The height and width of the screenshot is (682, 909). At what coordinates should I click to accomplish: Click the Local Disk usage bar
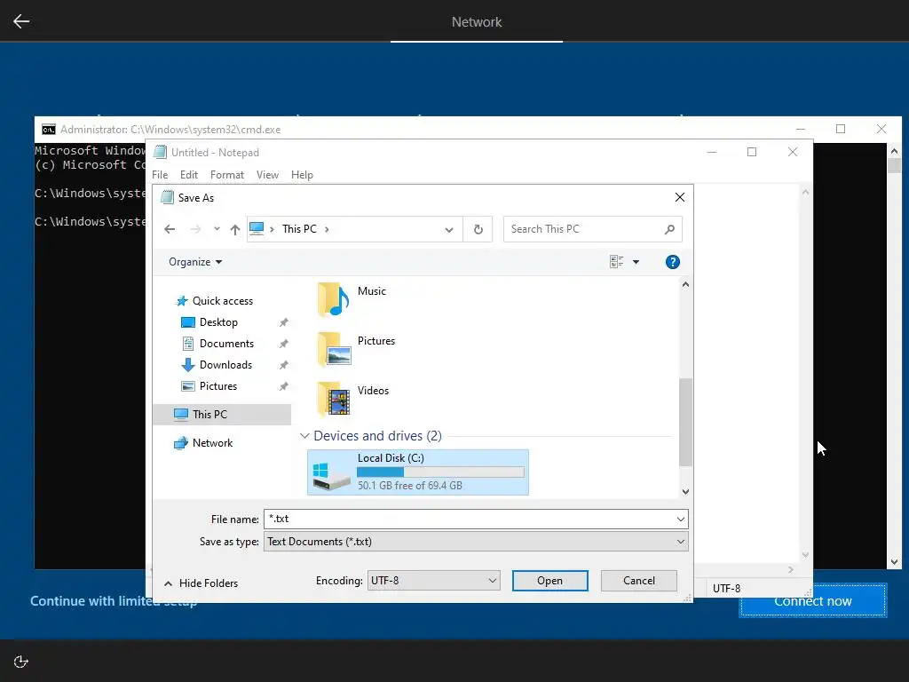click(x=440, y=472)
